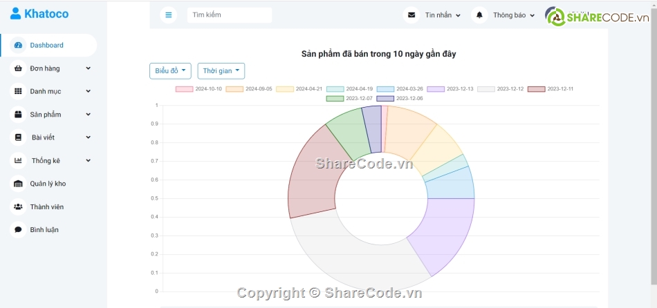Click the Quản lý kho warehouse icon

18,184
